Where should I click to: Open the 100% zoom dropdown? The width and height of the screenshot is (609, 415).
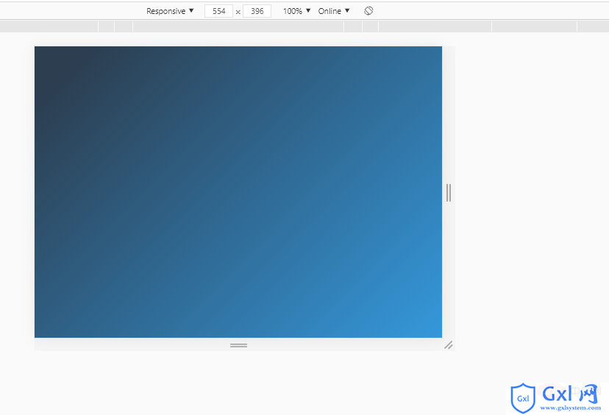296,11
